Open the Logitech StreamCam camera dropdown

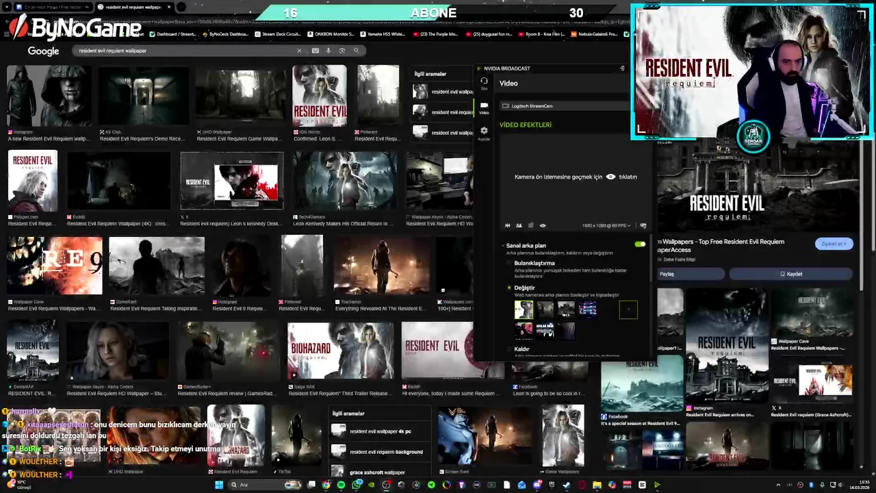pyautogui.click(x=565, y=106)
